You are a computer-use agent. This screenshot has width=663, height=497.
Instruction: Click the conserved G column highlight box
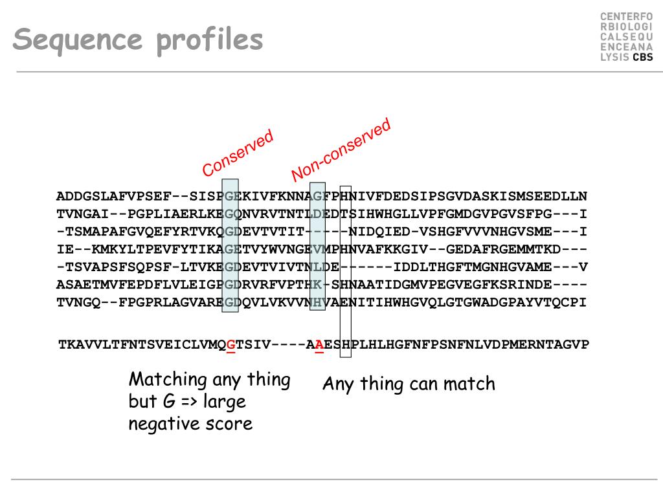click(230, 245)
